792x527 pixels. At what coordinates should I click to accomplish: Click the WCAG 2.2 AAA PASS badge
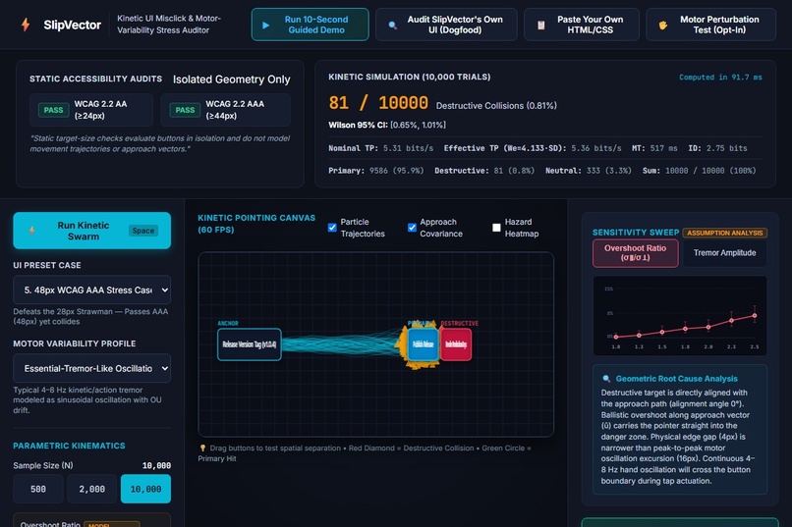tap(185, 110)
